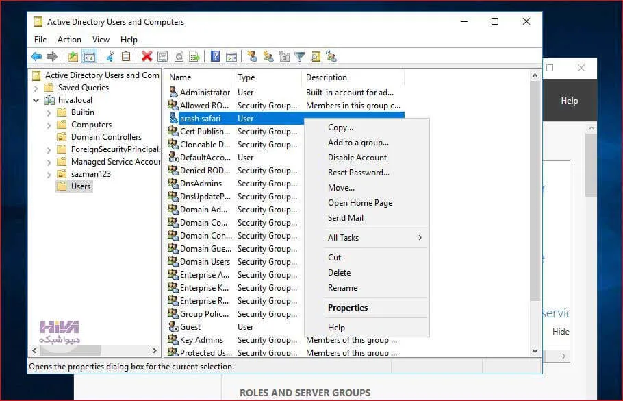623x401 pixels.
Task: Sort the list by the Name column header
Action: coord(199,77)
